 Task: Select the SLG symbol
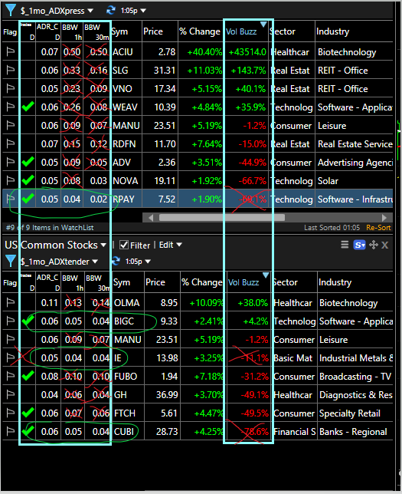coord(120,70)
